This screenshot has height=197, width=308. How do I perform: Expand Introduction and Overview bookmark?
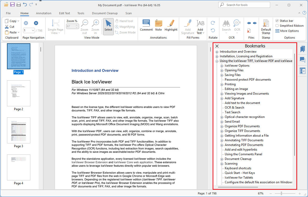click(x=217, y=52)
